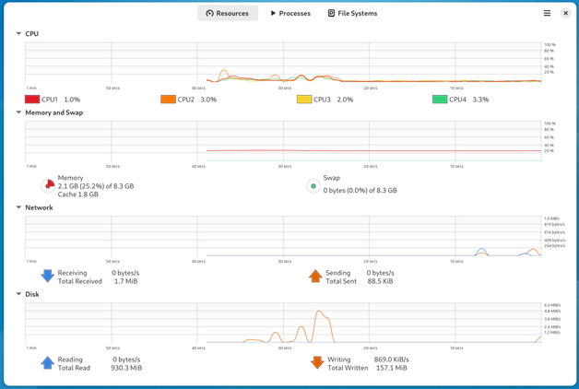579x389 pixels.
Task: Click the File Systems tab disk icon
Action: point(331,13)
